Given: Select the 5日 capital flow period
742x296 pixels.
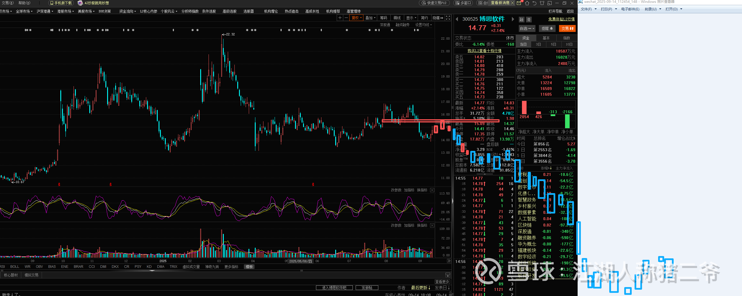Looking at the screenshot, I should coord(553,44).
